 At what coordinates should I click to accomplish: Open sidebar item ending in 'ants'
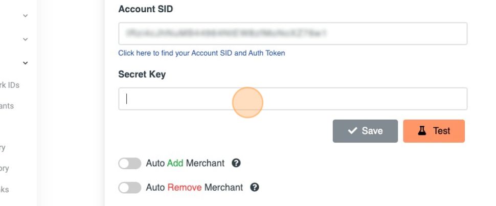[x=7, y=106]
